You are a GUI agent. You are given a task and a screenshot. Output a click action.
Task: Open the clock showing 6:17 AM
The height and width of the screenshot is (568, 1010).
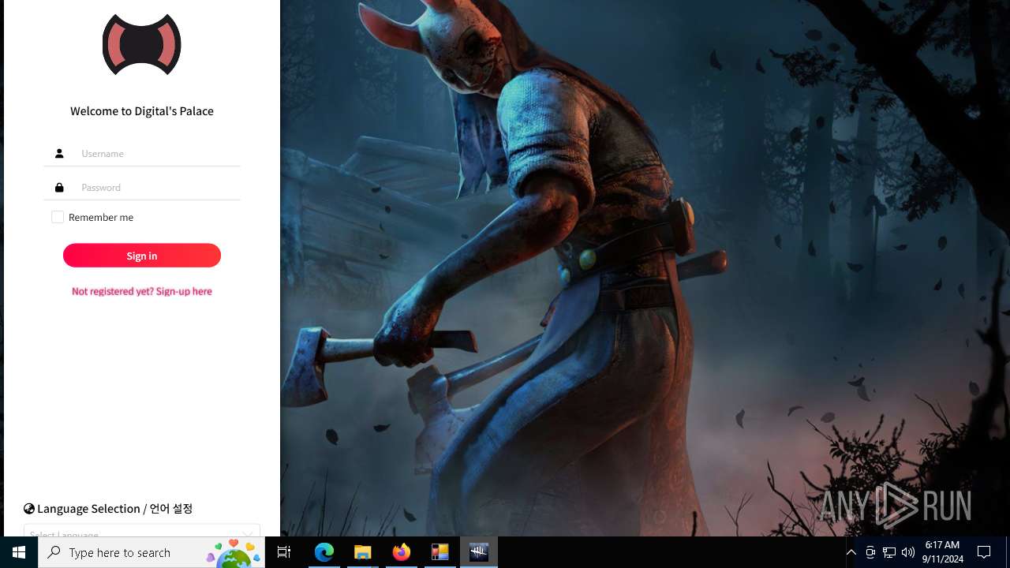tap(942, 552)
